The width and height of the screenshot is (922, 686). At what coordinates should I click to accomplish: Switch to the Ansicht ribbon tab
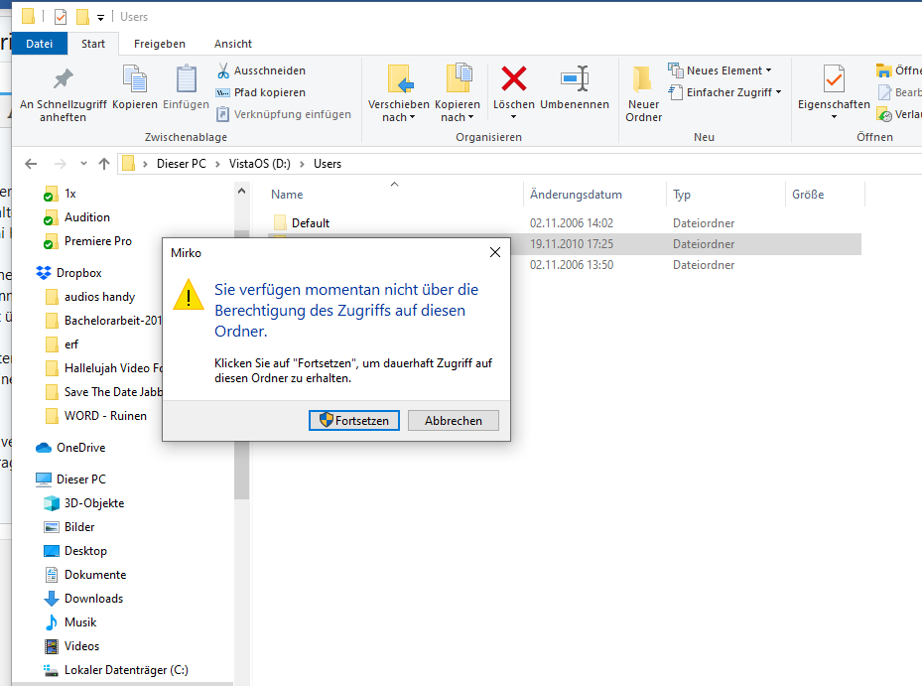tap(233, 44)
